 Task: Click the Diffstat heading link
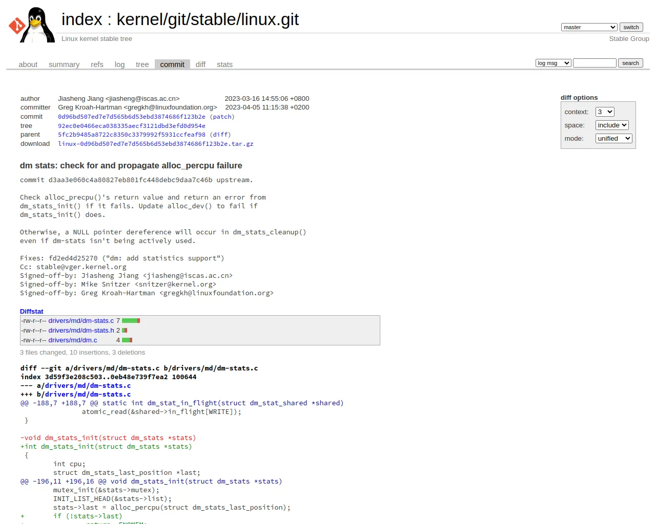[32, 311]
